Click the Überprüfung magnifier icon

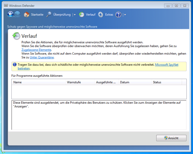[49, 15]
